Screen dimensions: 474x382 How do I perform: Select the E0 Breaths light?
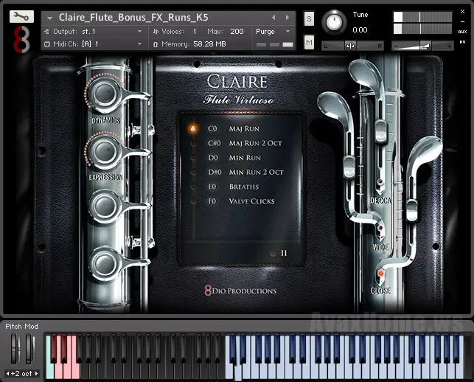pos(193,187)
